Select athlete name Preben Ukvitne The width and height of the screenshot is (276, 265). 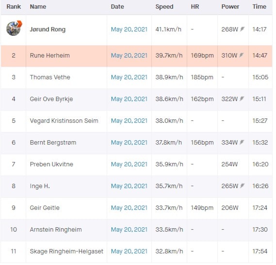[x=51, y=164]
